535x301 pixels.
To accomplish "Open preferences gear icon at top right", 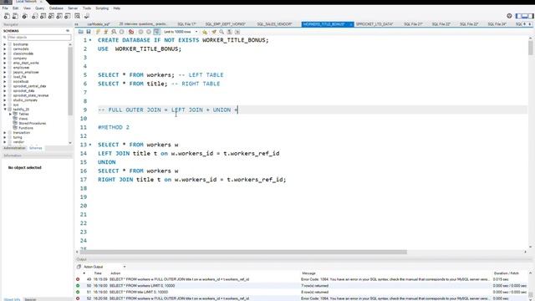I will (509, 16).
